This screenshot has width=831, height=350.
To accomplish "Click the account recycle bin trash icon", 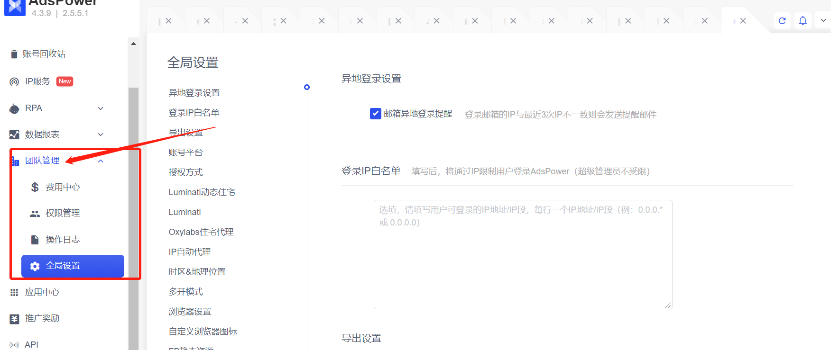I will (14, 54).
